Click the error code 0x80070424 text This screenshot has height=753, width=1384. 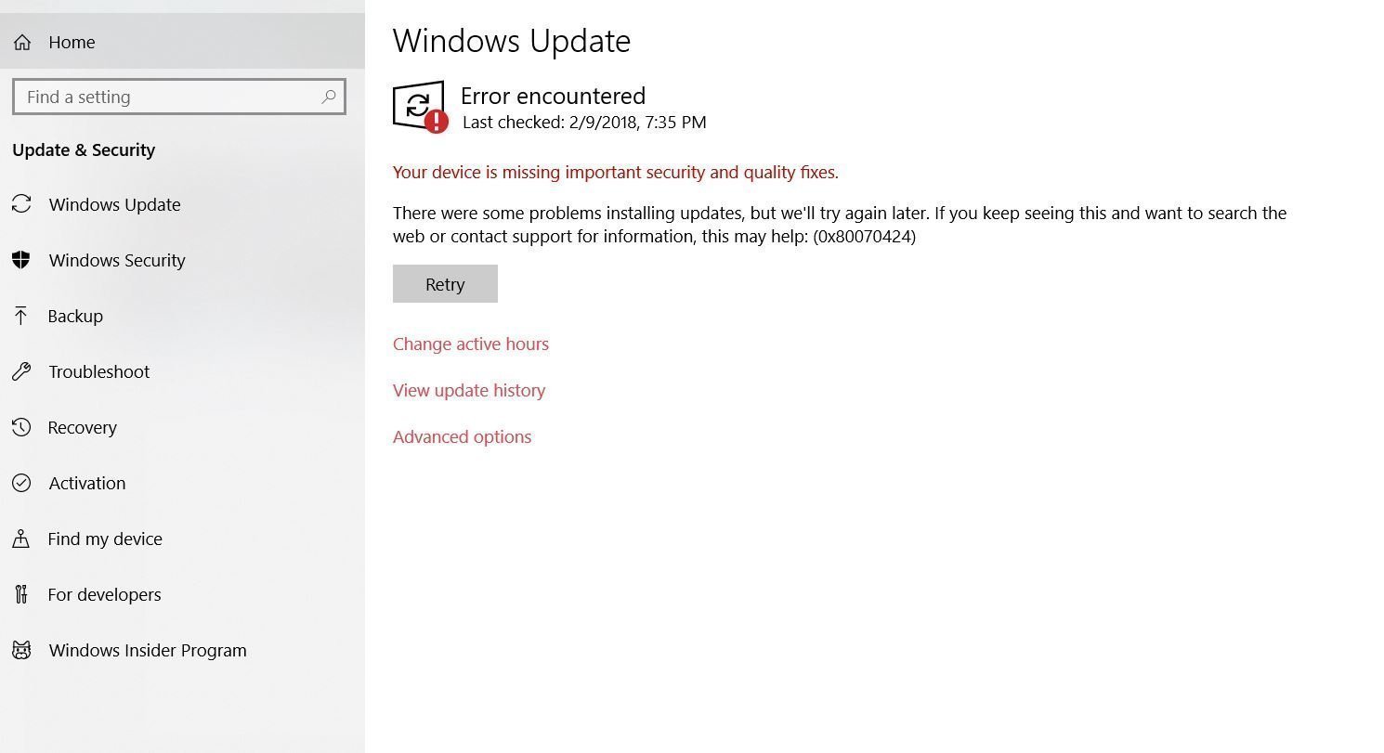click(x=865, y=236)
